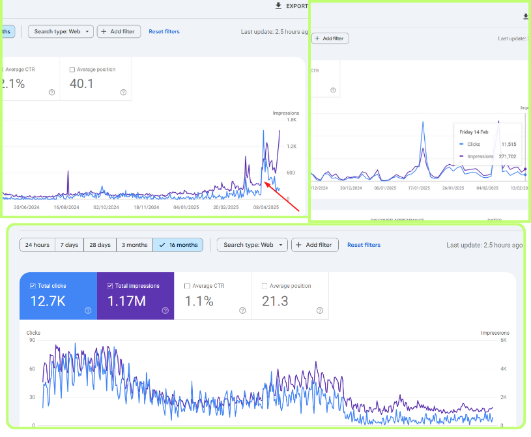The width and height of the screenshot is (531, 437).
Task: Click the 1.17M total impressions value
Action: [126, 301]
